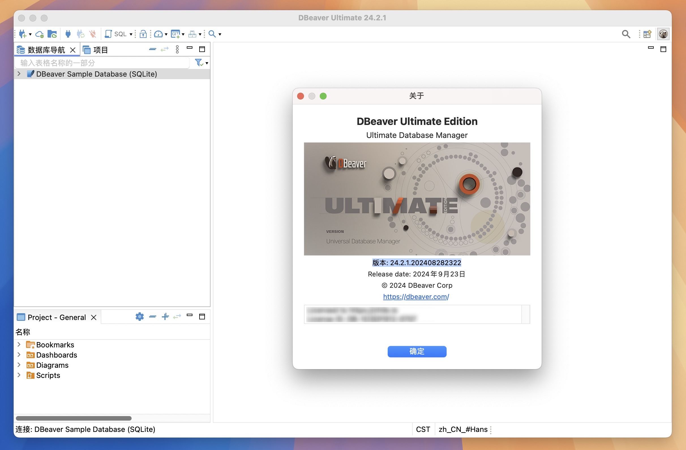Click the toolbar magnifier search icon

[x=212, y=34]
